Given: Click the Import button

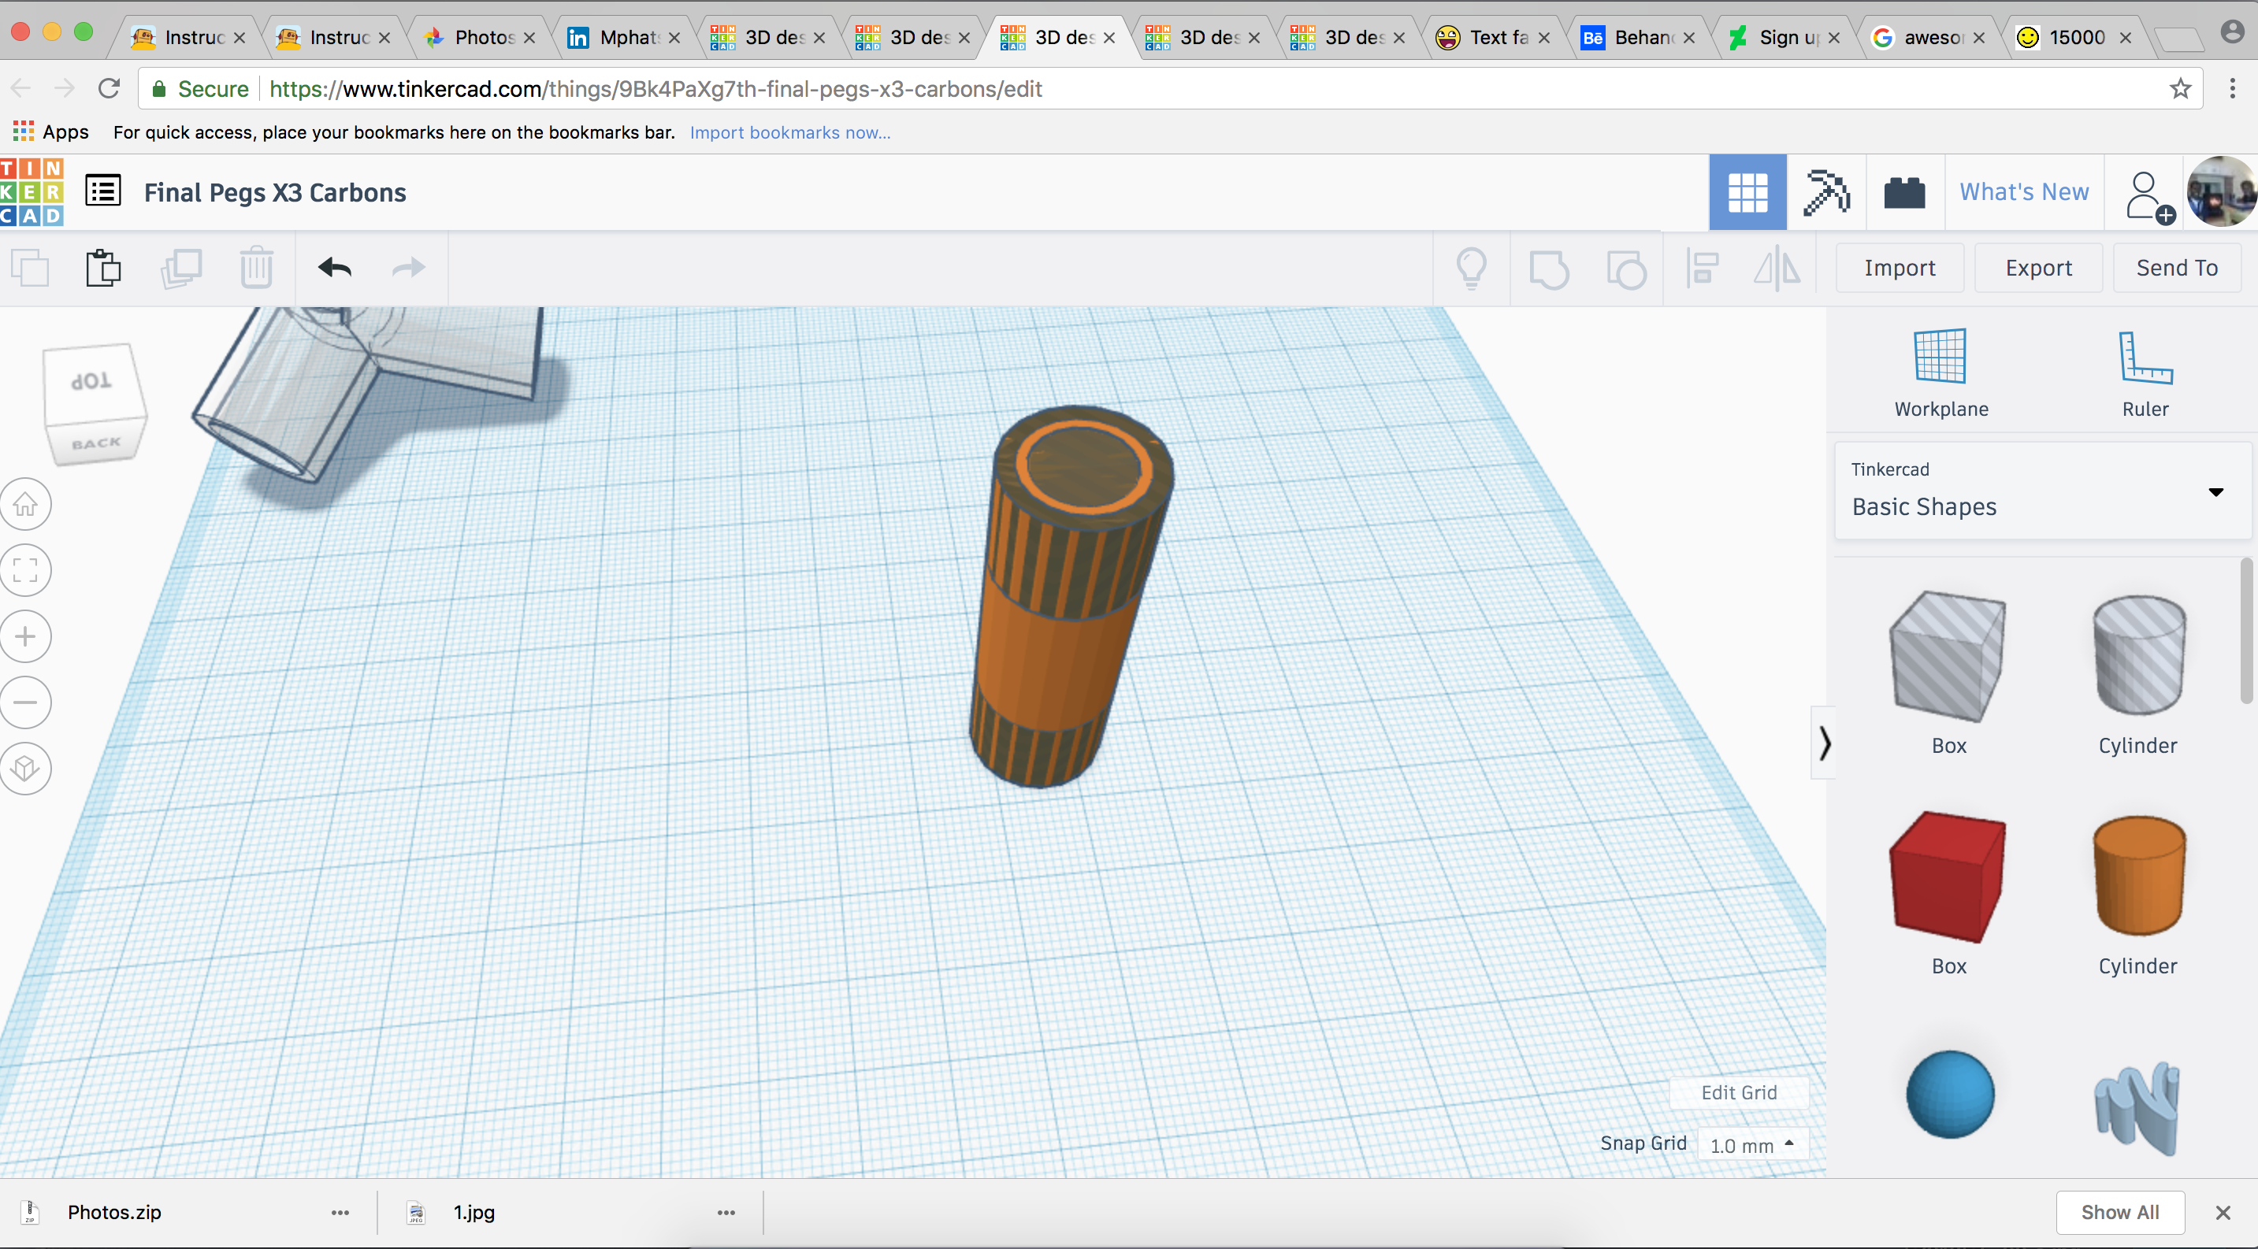Looking at the screenshot, I should (x=1900, y=268).
